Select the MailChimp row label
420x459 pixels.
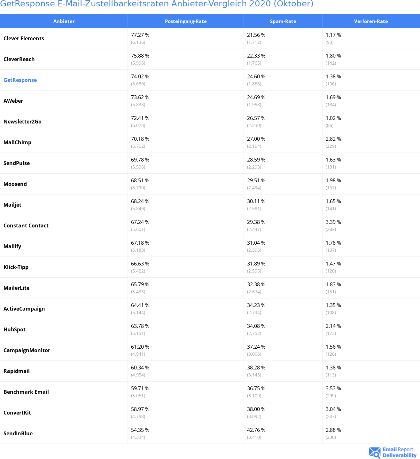coord(17,142)
